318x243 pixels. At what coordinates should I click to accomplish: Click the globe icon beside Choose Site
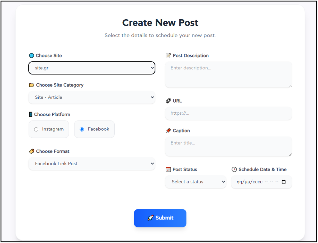coord(31,56)
